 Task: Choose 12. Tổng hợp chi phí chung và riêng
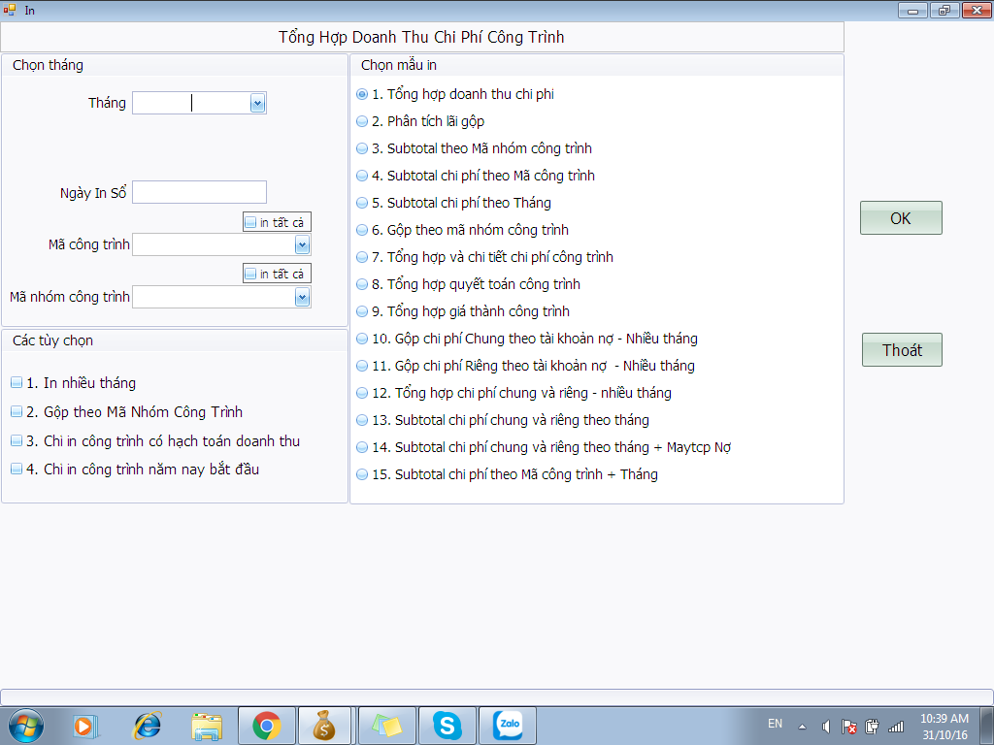coord(362,394)
